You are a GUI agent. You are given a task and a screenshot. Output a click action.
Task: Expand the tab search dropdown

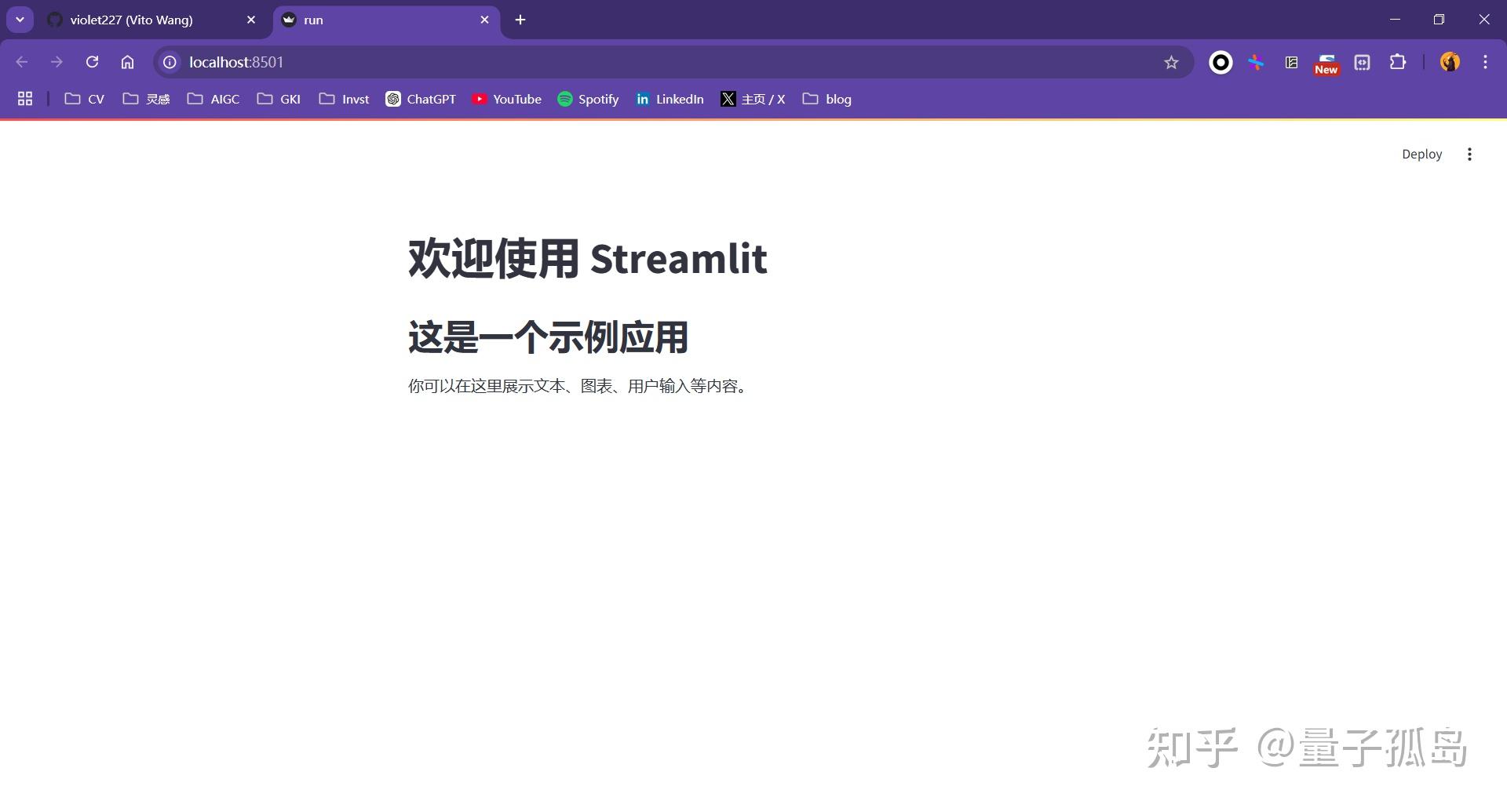coord(20,20)
